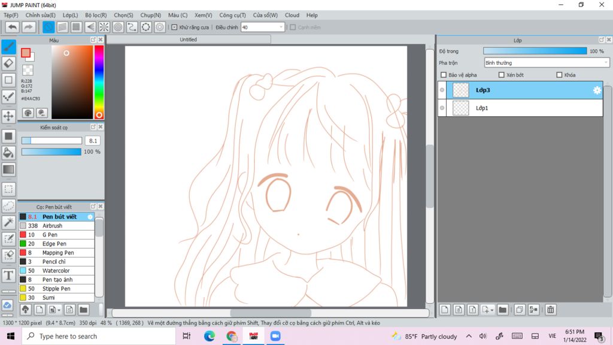Click the Redo arrow button
This screenshot has width=613, height=345.
coord(28,27)
